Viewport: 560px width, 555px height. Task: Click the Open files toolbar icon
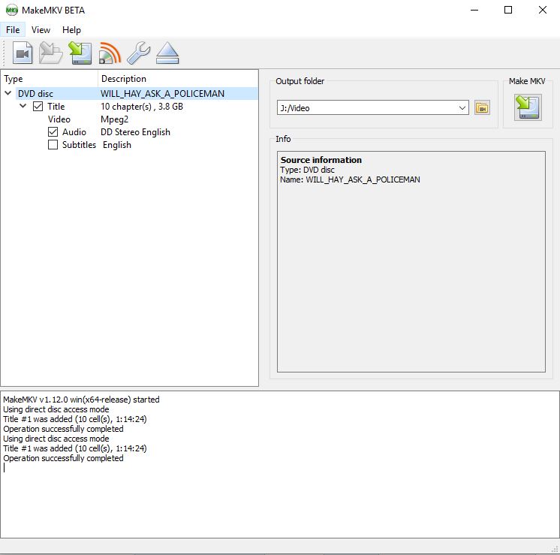click(x=51, y=53)
